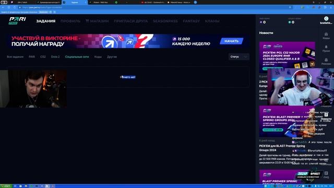The image size is (334, 188).
Task: Open the Кланы sidebar icon
Action: [x=326, y=36]
